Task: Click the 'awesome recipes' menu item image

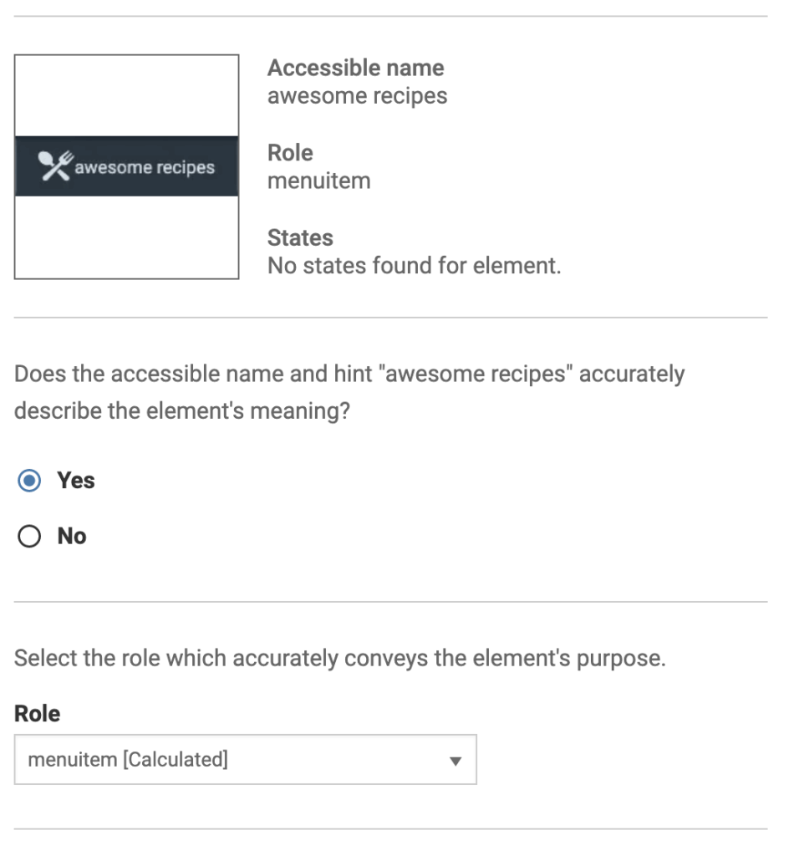Action: click(x=125, y=166)
